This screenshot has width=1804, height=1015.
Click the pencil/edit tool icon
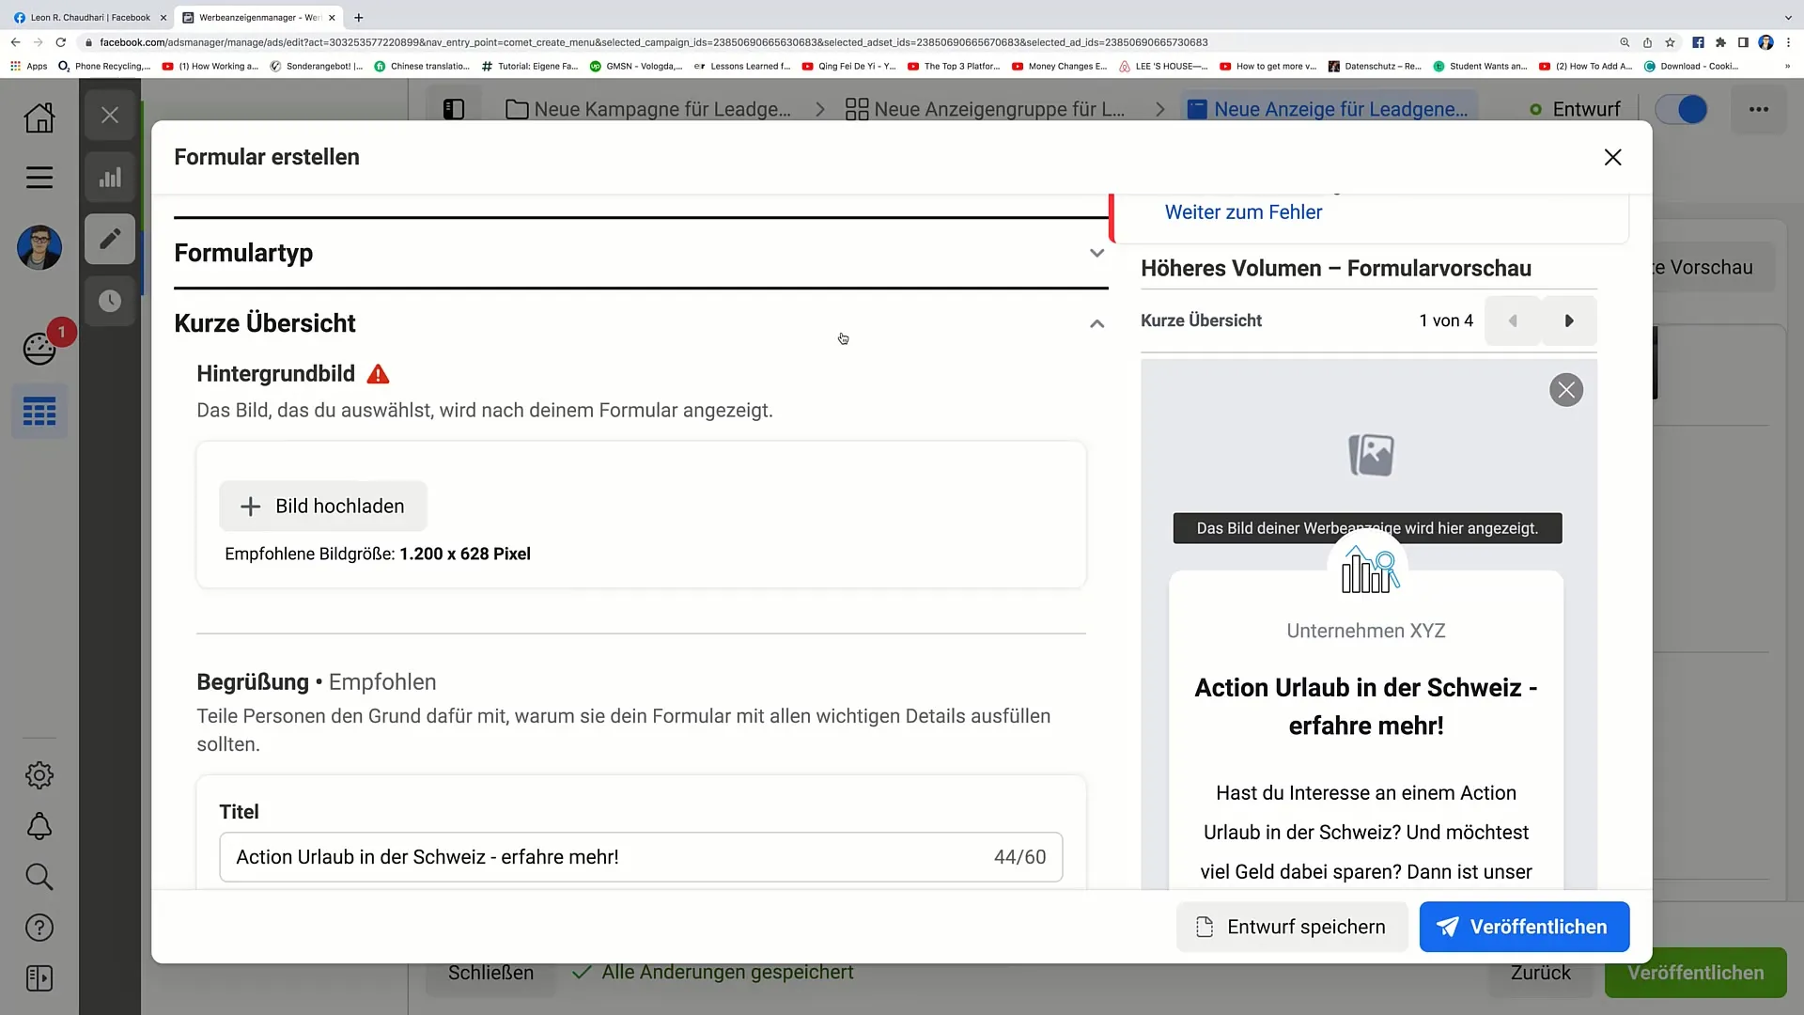click(110, 240)
